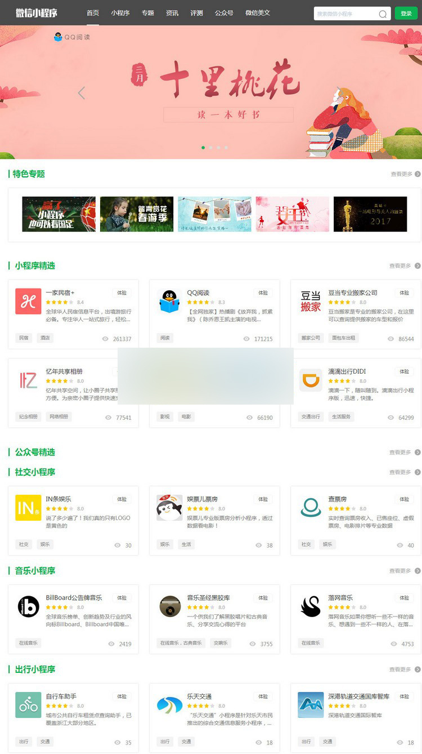Click the 娱票儿票房 title text
Image resolution: width=422 pixels, height=754 pixels.
point(203,499)
